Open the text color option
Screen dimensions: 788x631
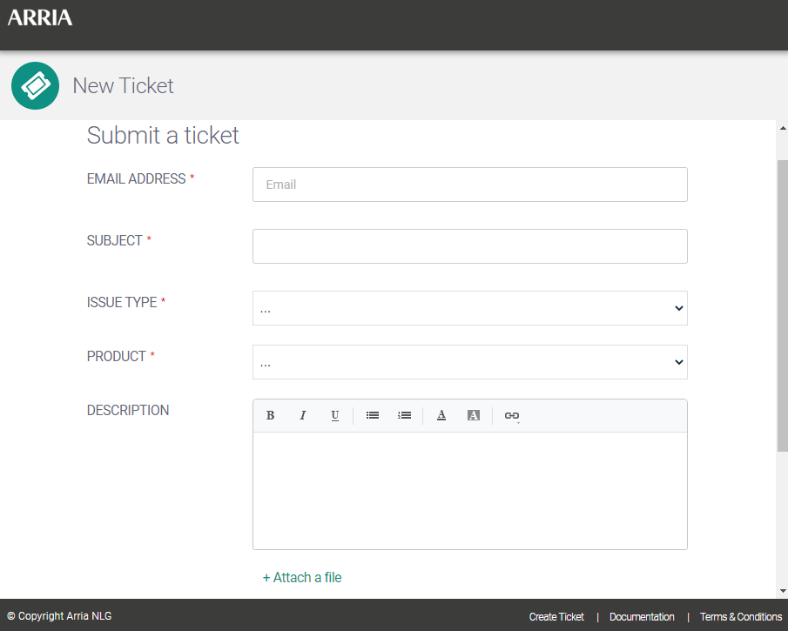pos(441,415)
